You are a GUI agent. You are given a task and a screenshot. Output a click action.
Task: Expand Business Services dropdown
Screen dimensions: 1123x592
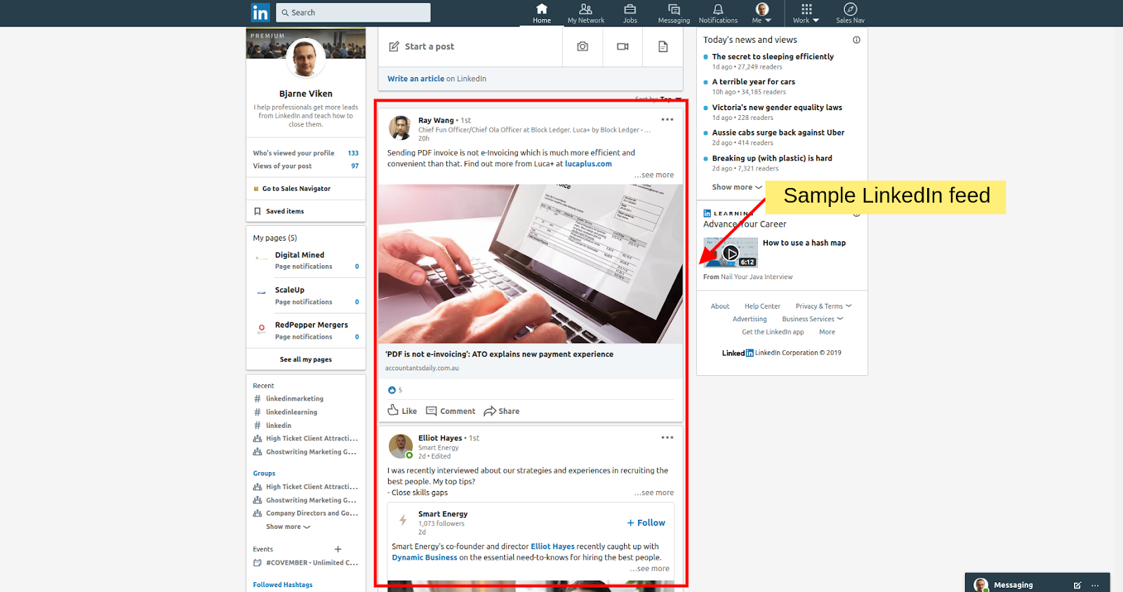(812, 319)
